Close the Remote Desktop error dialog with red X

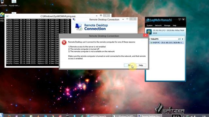coord(146,35)
